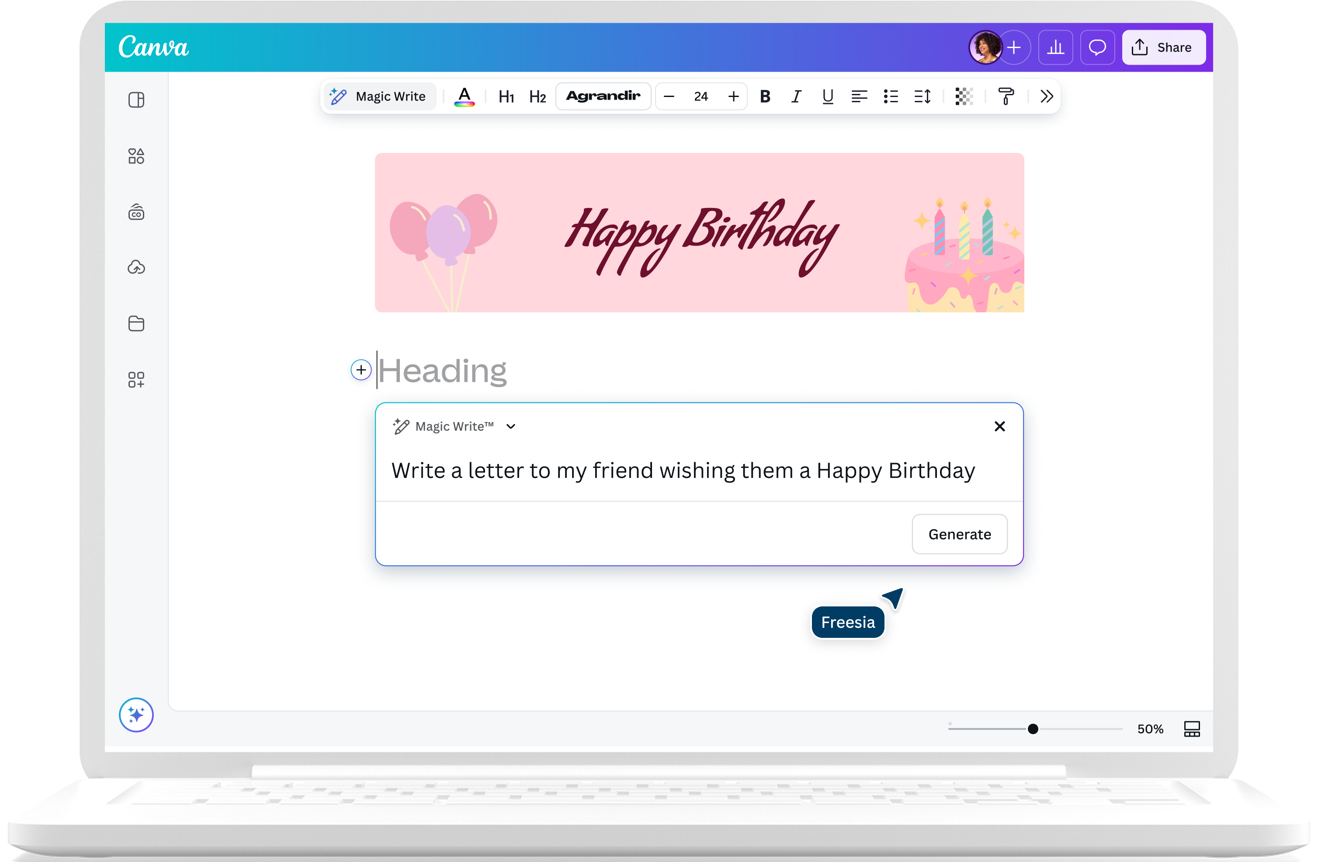Open the Agrandir font dropdown
The width and height of the screenshot is (1318, 862).
[x=603, y=96]
